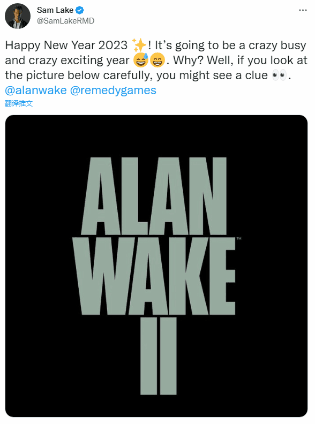Open the three-dot more options menu
The image size is (315, 424).
tap(303, 10)
